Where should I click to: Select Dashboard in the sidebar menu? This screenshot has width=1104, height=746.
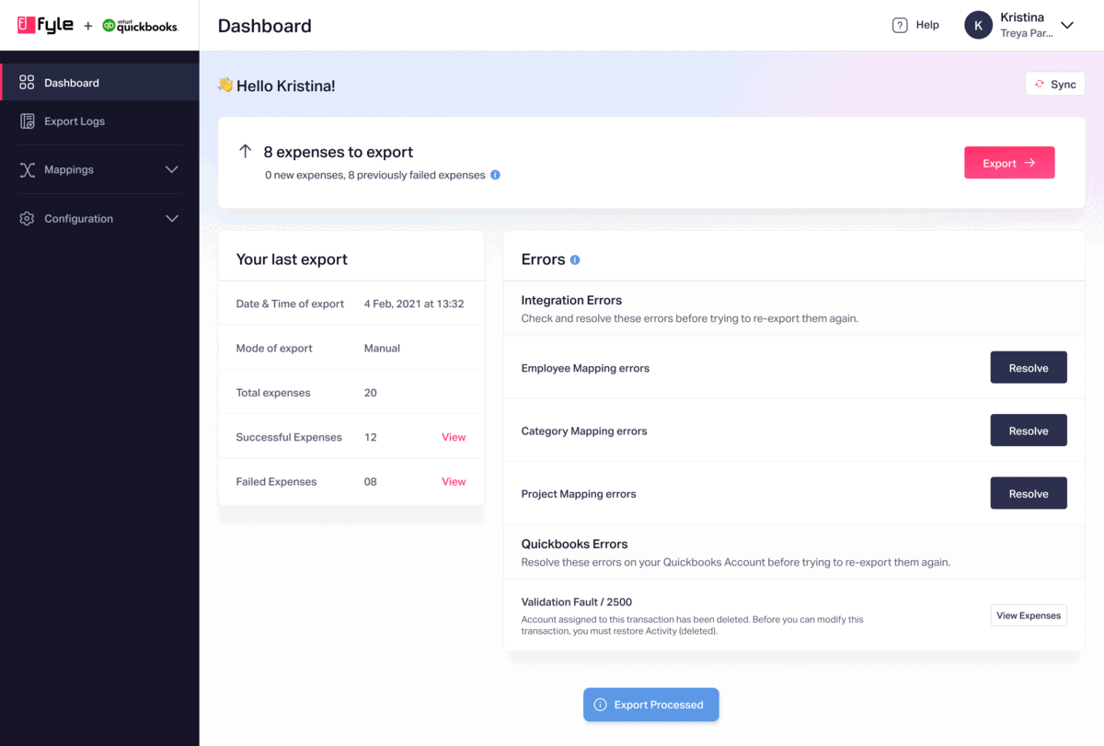[x=71, y=81]
